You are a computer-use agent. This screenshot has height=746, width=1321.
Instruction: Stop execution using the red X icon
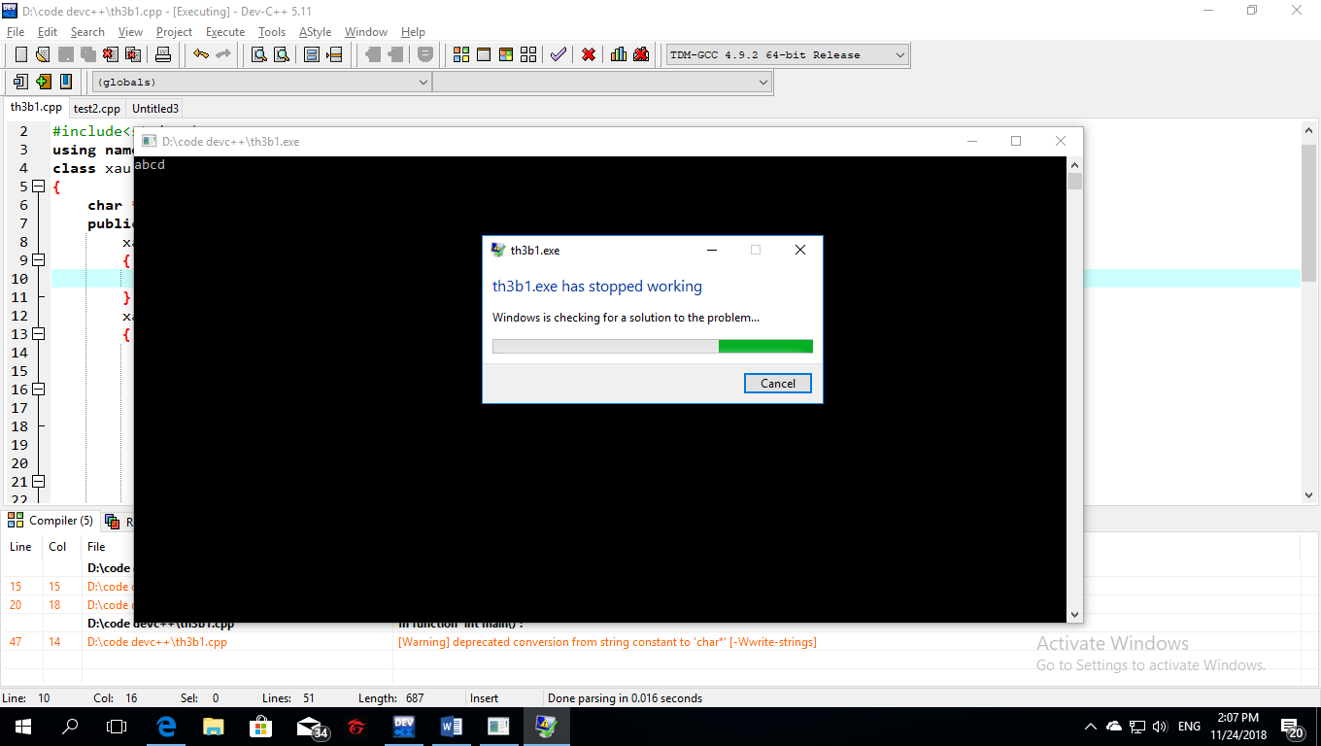pyautogui.click(x=589, y=54)
